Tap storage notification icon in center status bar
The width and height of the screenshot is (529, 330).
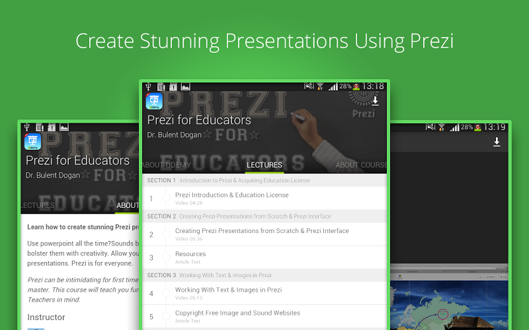[x=173, y=87]
